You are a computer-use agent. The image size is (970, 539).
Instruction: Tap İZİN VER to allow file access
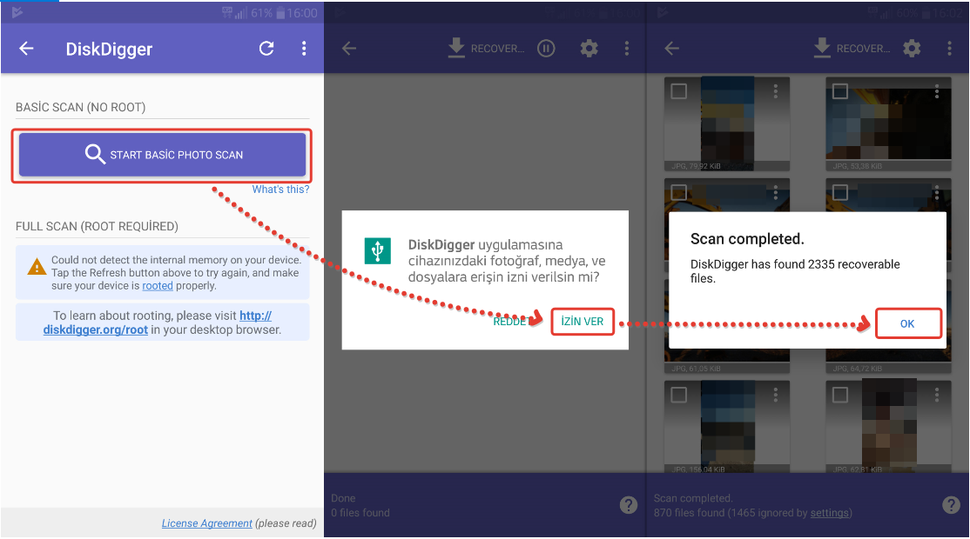[x=583, y=322]
